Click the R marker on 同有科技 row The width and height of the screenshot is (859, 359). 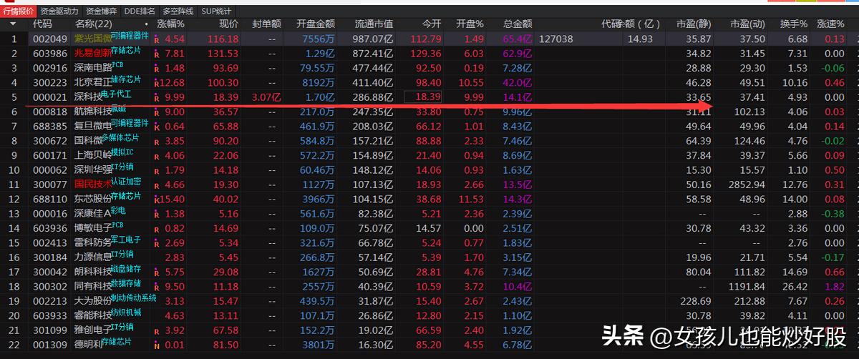coord(157,287)
